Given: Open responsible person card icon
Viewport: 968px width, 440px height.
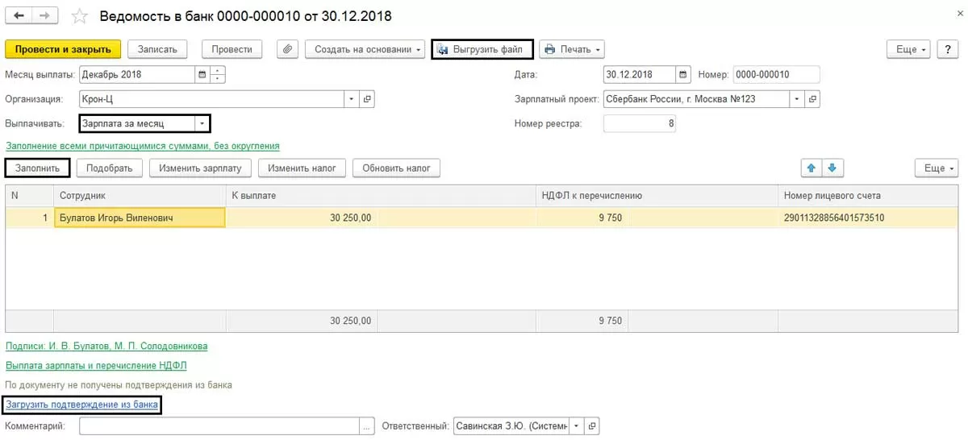Looking at the screenshot, I should click(592, 425).
